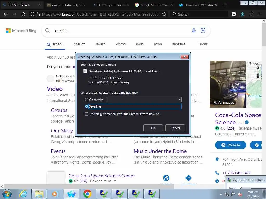
Task: Open the Coca-Cola Space Science Center listing title
Action: pyautogui.click(x=102, y=176)
